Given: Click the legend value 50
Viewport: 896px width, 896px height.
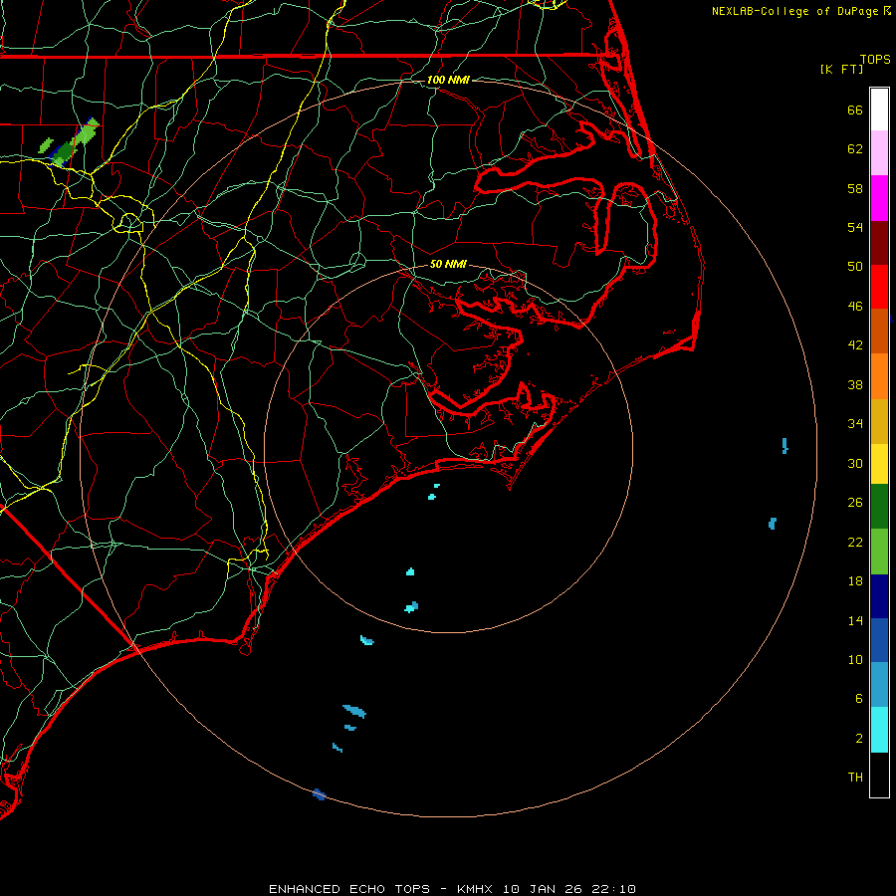Looking at the screenshot, I should click(855, 267).
